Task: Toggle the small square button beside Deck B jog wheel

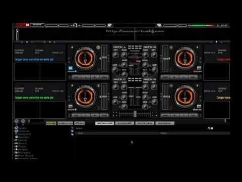Action: pyautogui.click(x=199, y=68)
